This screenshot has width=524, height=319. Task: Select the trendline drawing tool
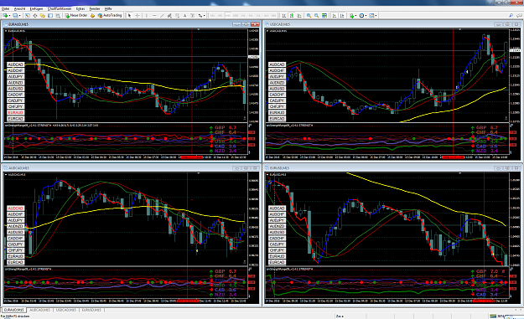162,15
